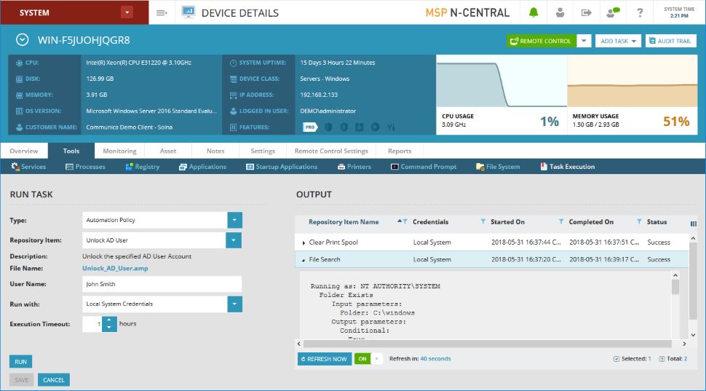Collapse the File Search row
The width and height of the screenshot is (706, 391).
[x=304, y=260]
